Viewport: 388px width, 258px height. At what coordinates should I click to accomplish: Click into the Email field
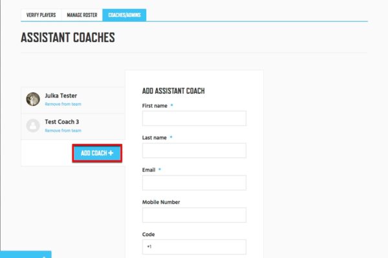194,183
